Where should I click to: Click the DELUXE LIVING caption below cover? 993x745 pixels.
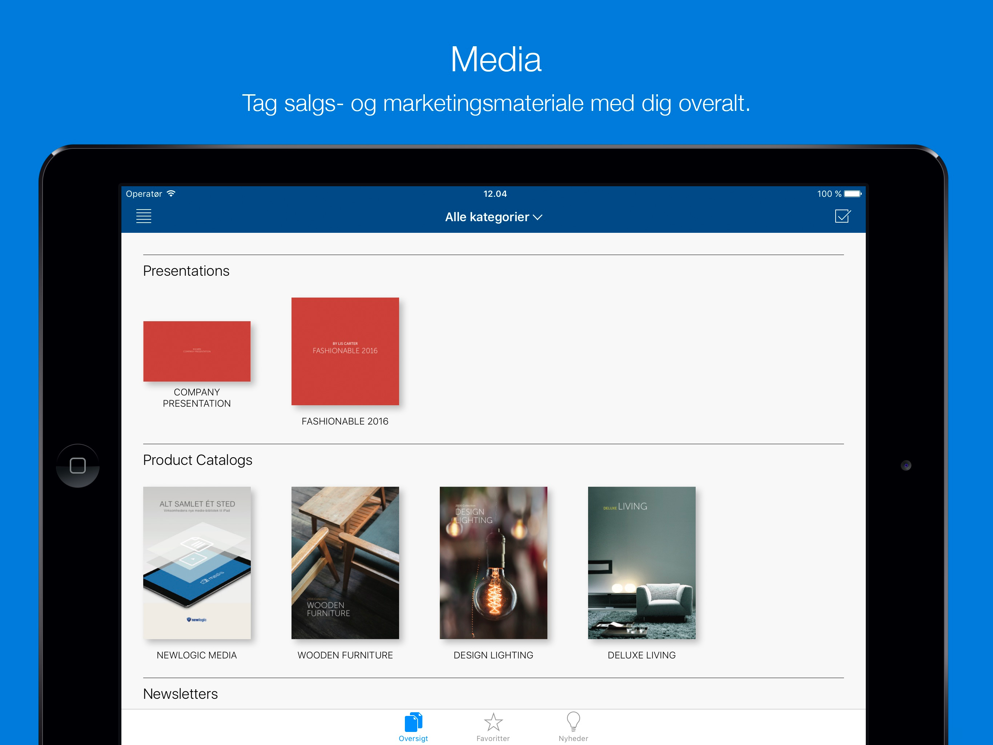pyautogui.click(x=642, y=655)
